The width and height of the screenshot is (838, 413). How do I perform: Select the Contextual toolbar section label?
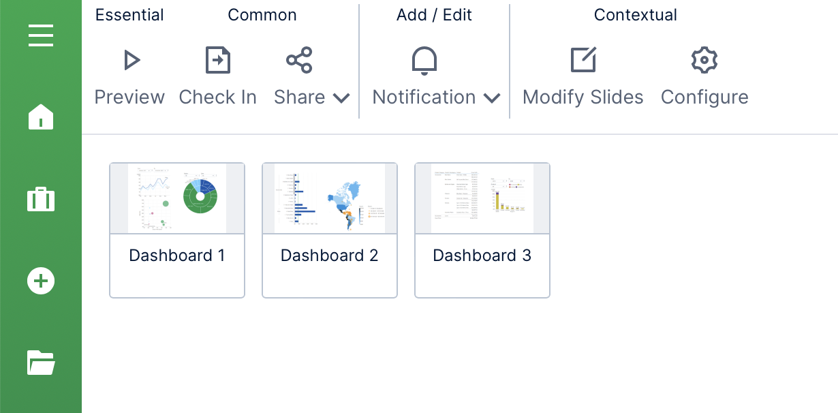[x=636, y=16]
